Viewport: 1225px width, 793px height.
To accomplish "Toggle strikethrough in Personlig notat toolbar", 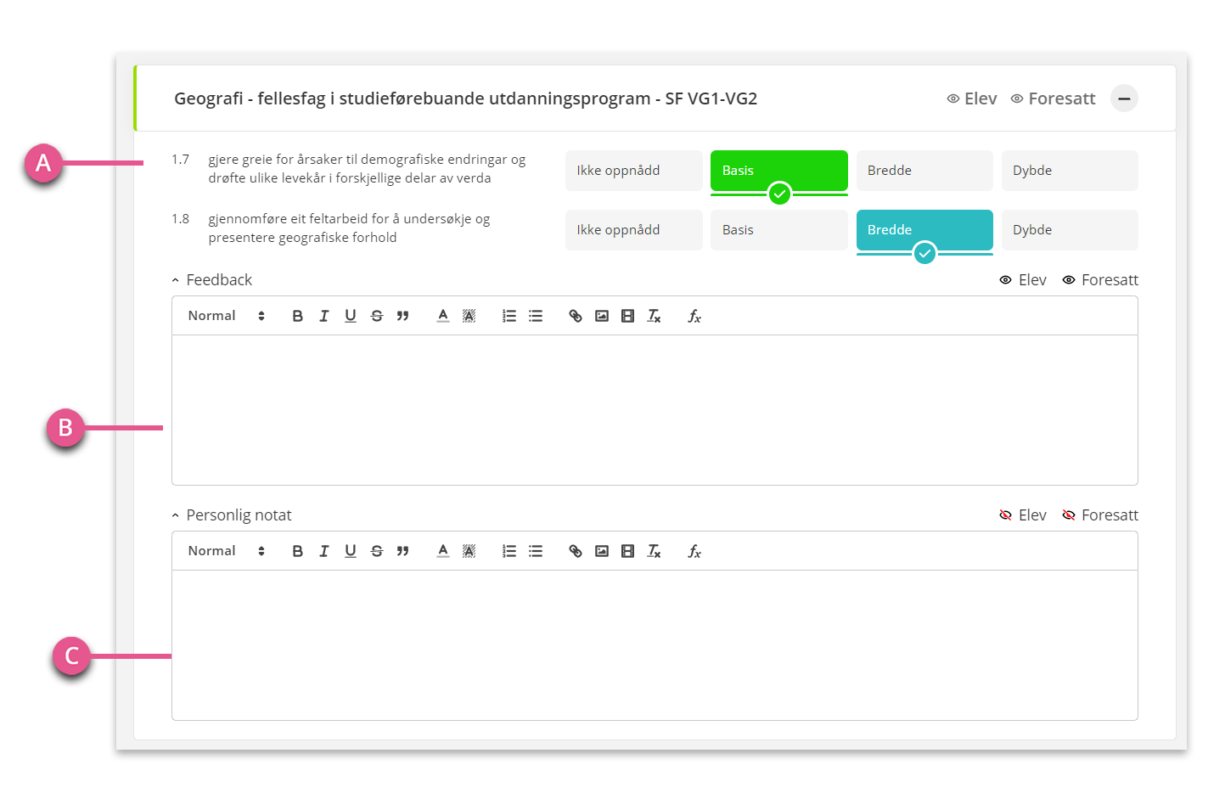I will (x=377, y=551).
